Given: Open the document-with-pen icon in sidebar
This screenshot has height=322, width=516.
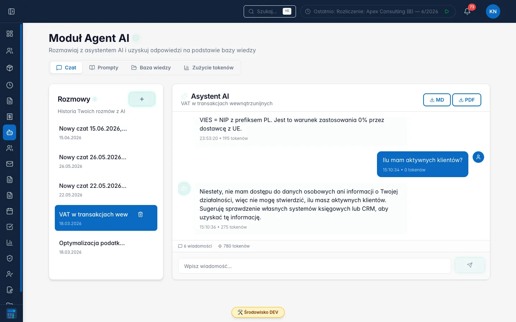Looking at the screenshot, I should tap(10, 290).
